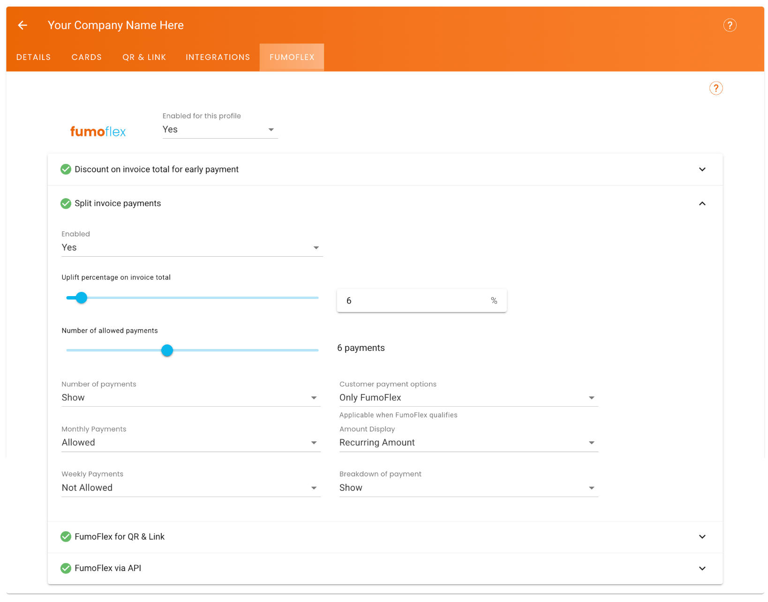Click 'Split invoice payments' heading

point(118,203)
